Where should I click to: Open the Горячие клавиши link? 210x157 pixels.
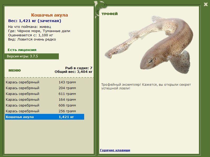coord(115,150)
